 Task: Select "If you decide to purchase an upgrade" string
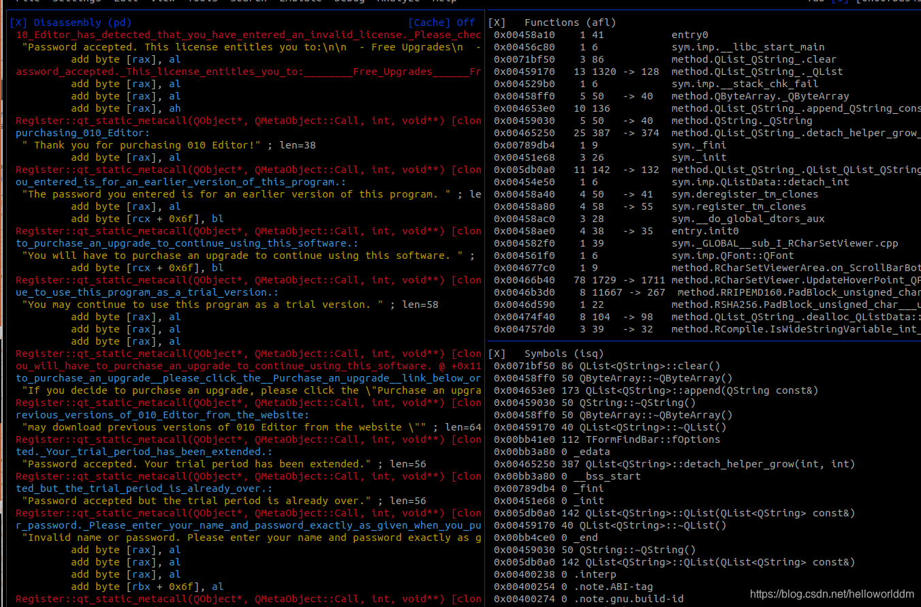pos(252,390)
